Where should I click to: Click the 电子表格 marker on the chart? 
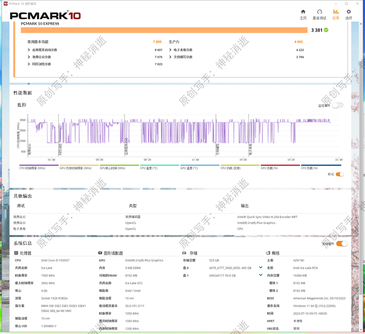pyautogui.click(x=250, y=149)
